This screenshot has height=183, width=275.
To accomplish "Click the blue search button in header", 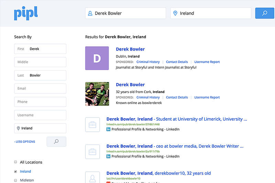I will click(x=264, y=13).
